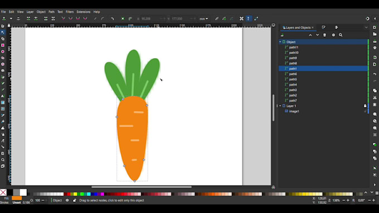
Task: Open the File menu
Action: click(3, 12)
